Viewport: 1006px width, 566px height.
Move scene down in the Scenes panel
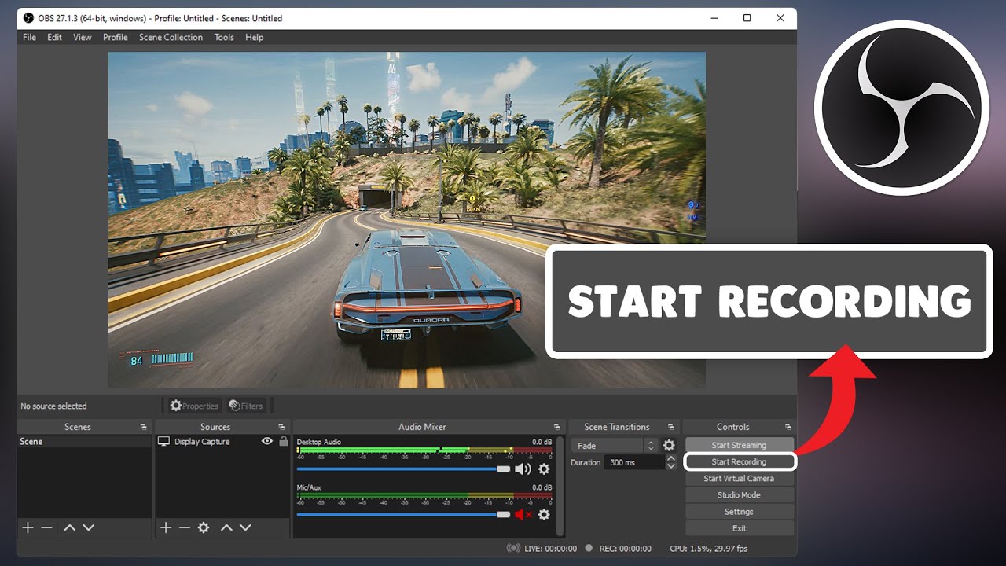[x=88, y=527]
